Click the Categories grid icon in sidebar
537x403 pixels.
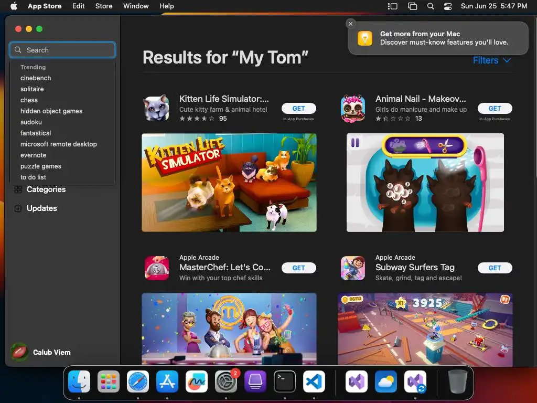click(18, 189)
